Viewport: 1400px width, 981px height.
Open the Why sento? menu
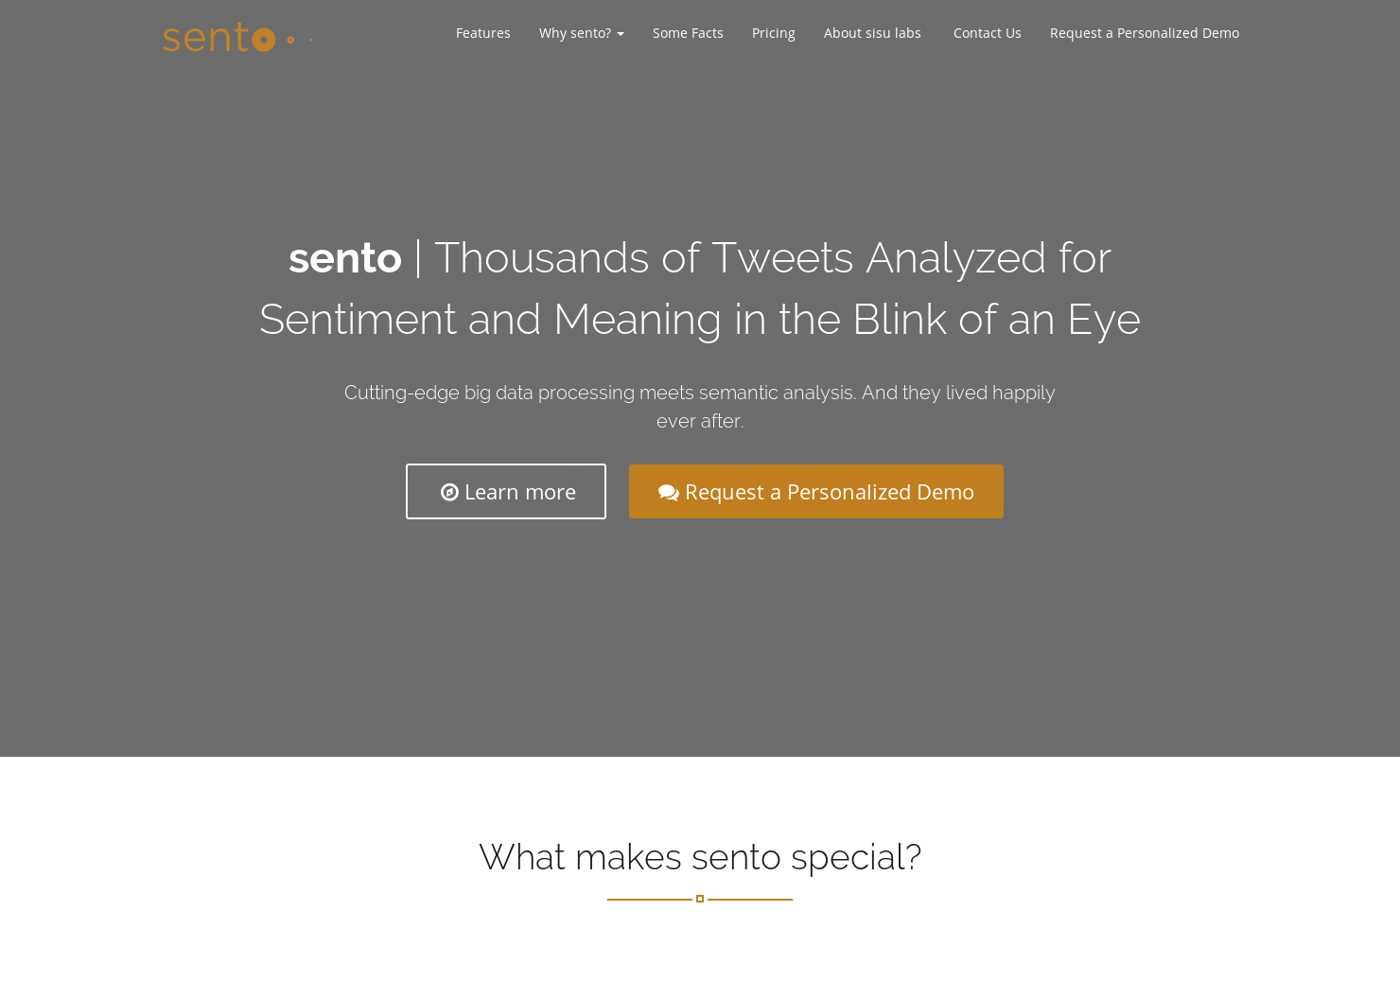pyautogui.click(x=575, y=33)
